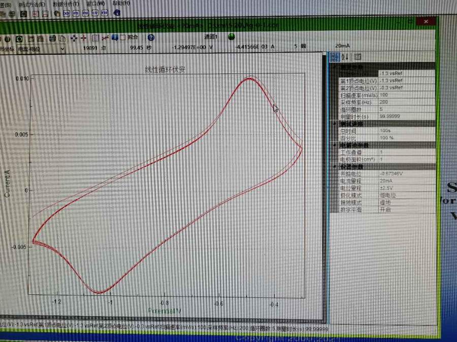The image size is (457, 342).
Task: Select the four-arrow pan tool
Action: [74, 37]
